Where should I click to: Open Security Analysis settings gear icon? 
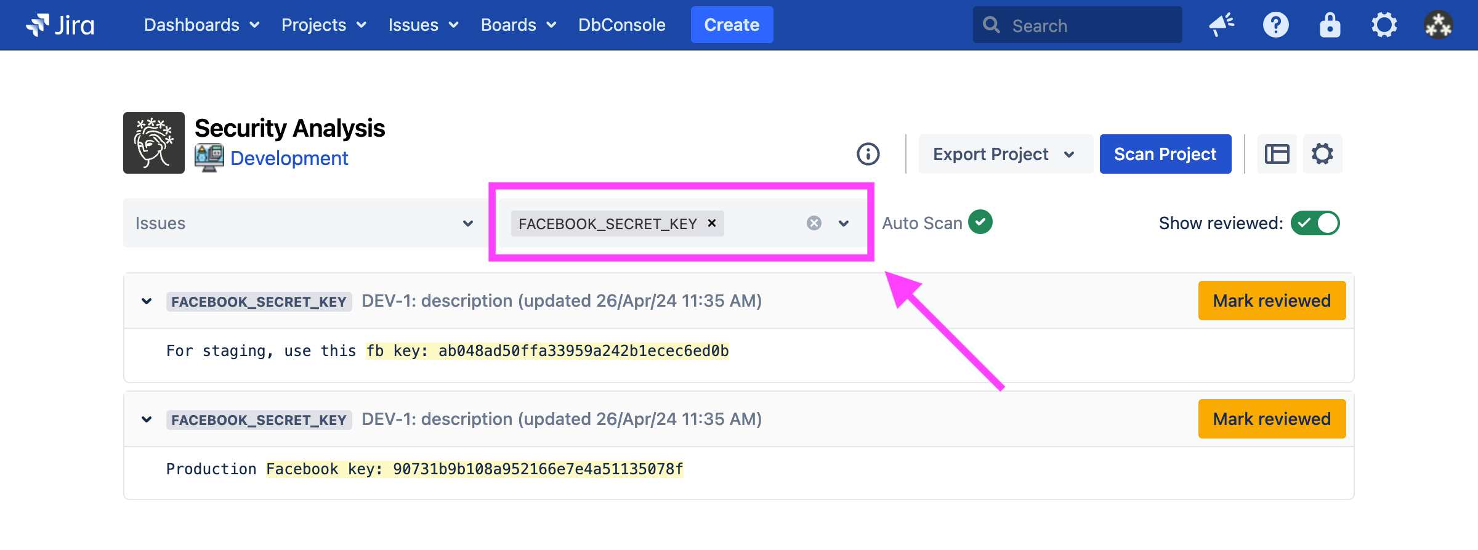pos(1322,154)
